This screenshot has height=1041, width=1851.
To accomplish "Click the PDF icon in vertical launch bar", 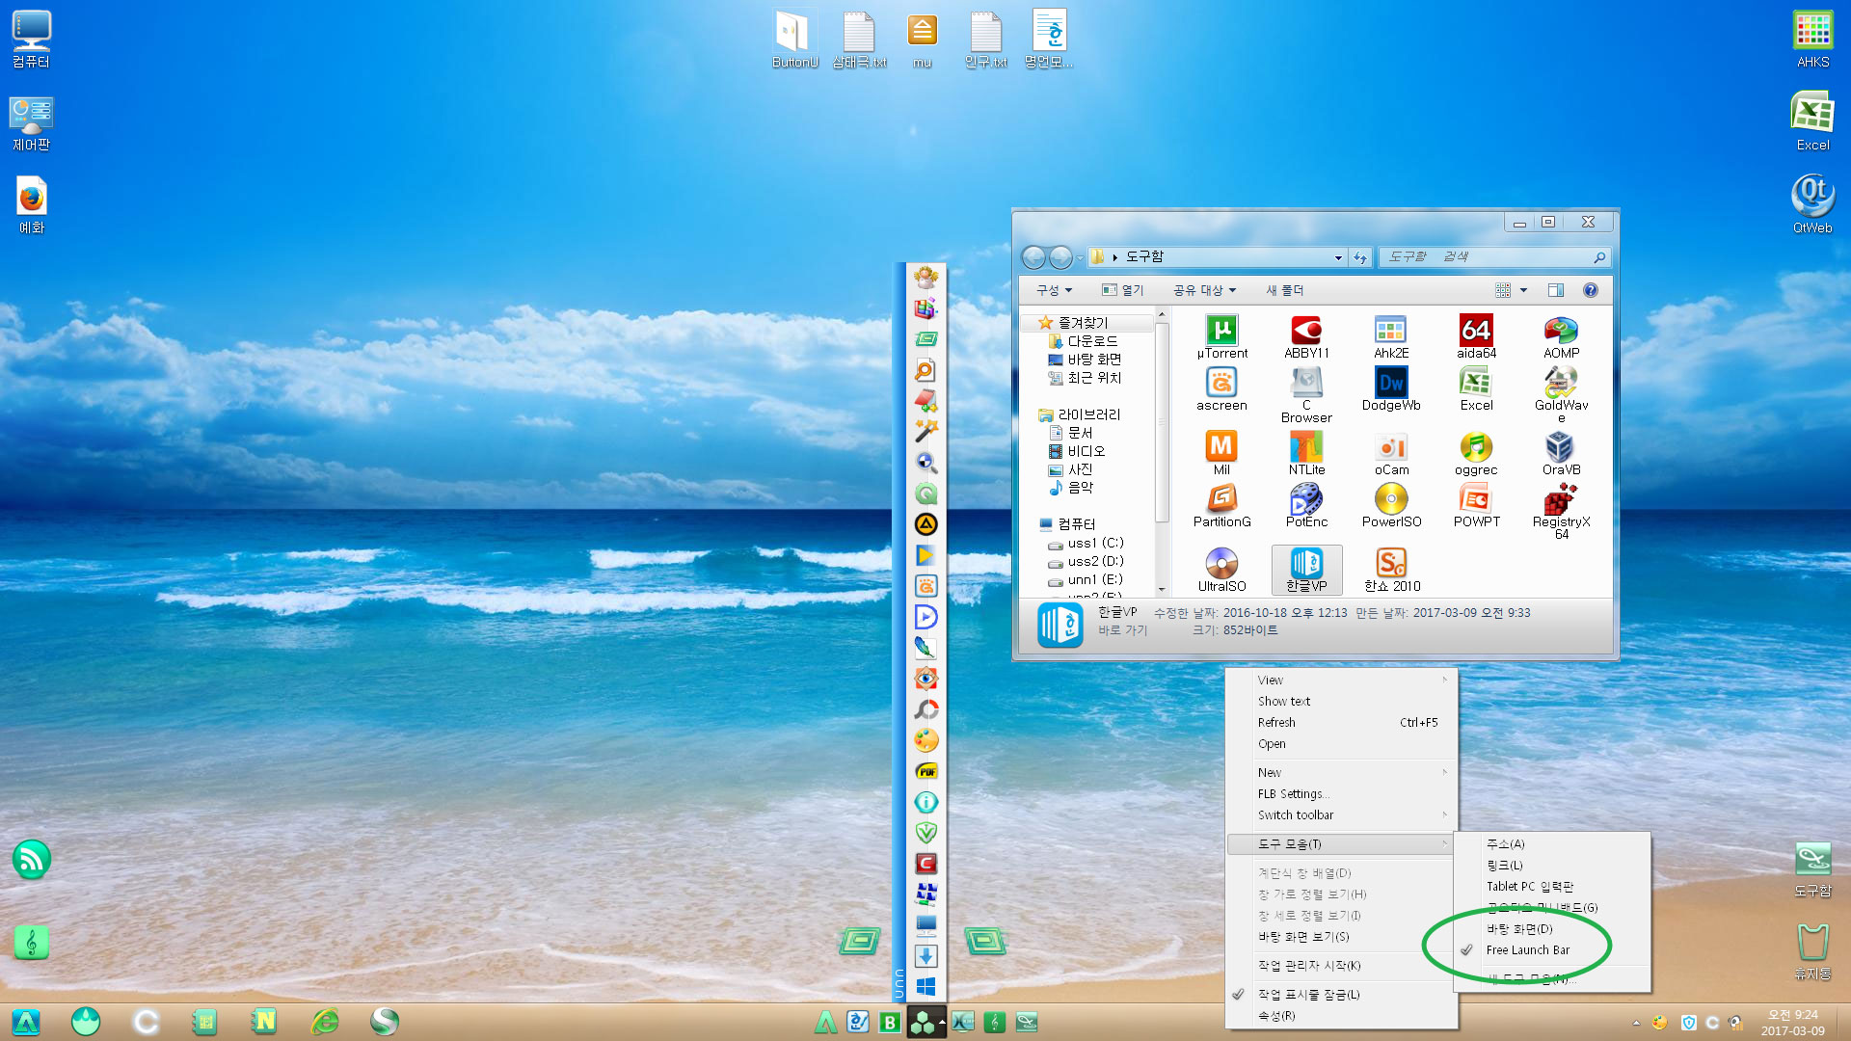I will coord(925,771).
